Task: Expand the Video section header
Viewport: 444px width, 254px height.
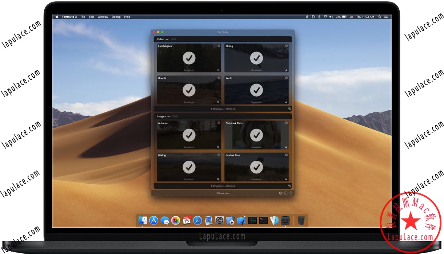Action: [x=160, y=39]
